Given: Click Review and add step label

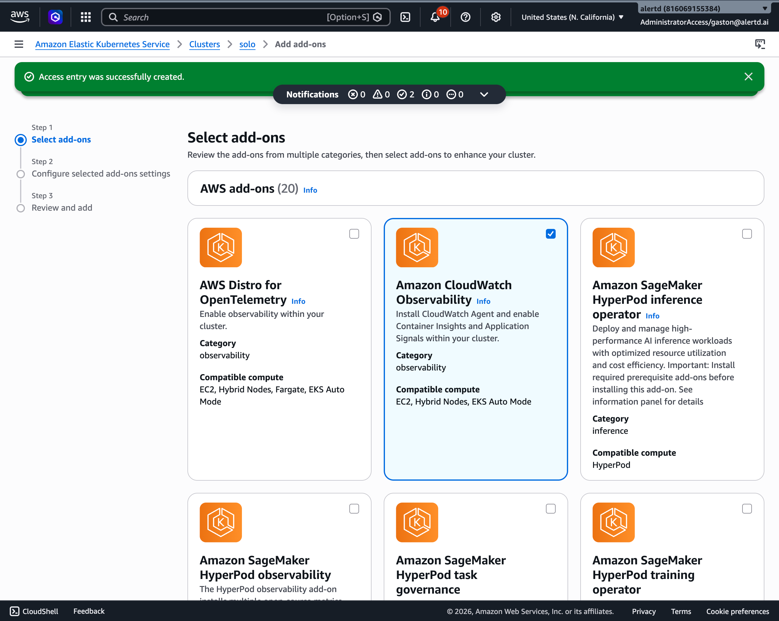Looking at the screenshot, I should tap(62, 208).
